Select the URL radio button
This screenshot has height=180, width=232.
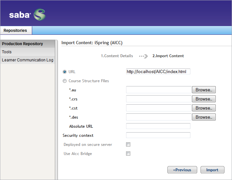point(65,72)
